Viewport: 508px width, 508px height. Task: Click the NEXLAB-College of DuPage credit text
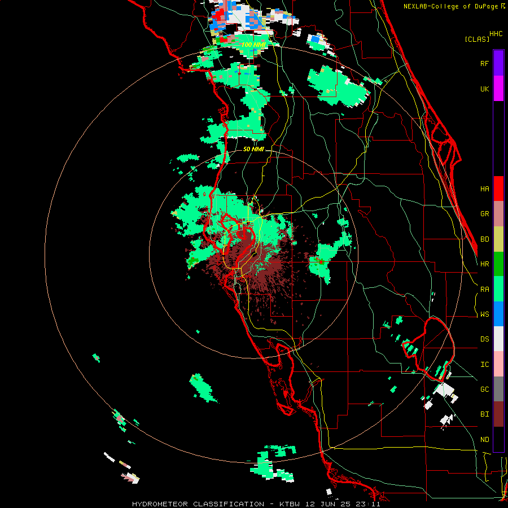(x=452, y=6)
